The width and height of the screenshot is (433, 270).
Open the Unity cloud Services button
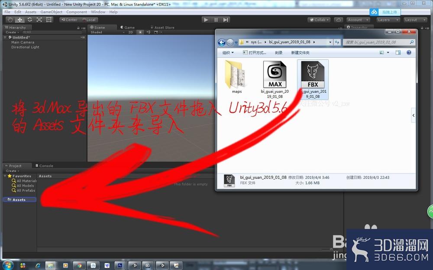[x=338, y=20]
